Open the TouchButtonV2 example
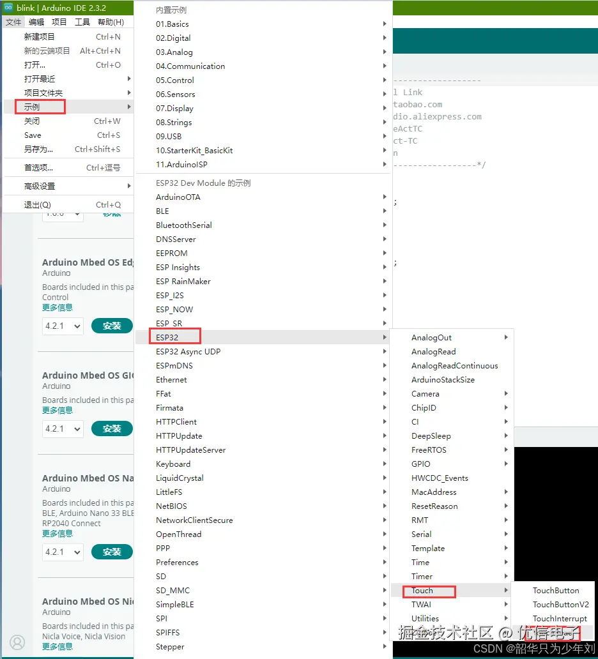Screen dimensions: 598x659 [x=553, y=604]
